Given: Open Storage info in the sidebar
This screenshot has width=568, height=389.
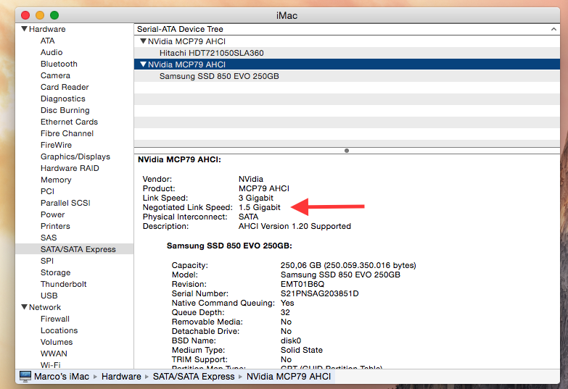Looking at the screenshot, I should pos(55,272).
